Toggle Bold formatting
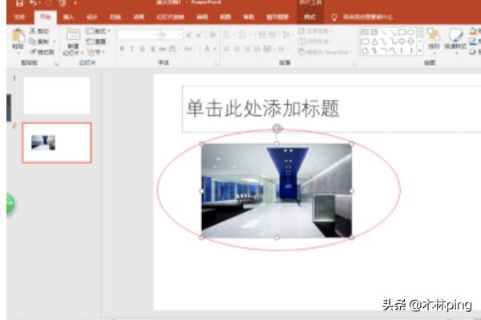481x320 pixels. (122, 48)
